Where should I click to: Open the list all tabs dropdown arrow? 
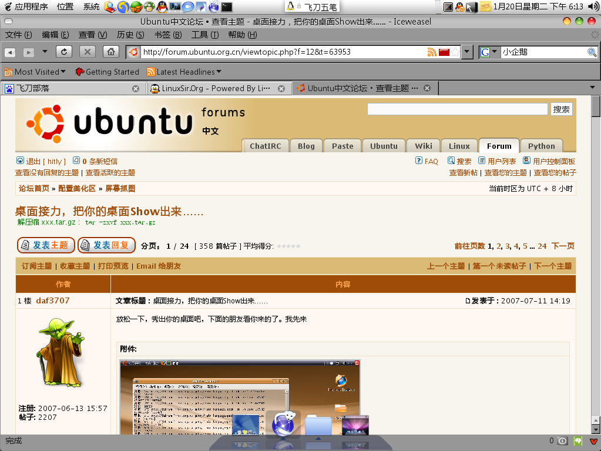pos(592,88)
